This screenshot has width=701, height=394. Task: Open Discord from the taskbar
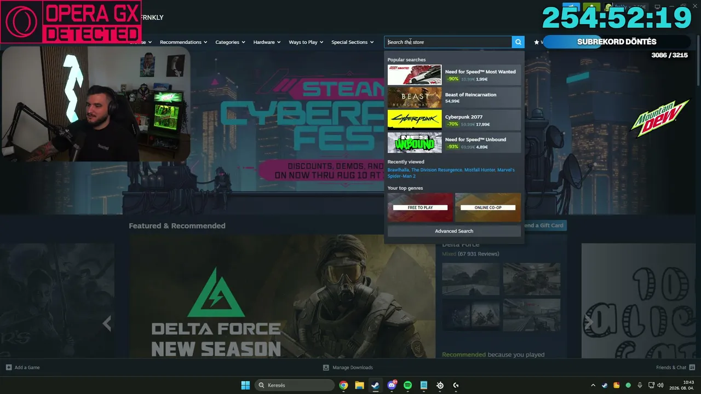392,385
